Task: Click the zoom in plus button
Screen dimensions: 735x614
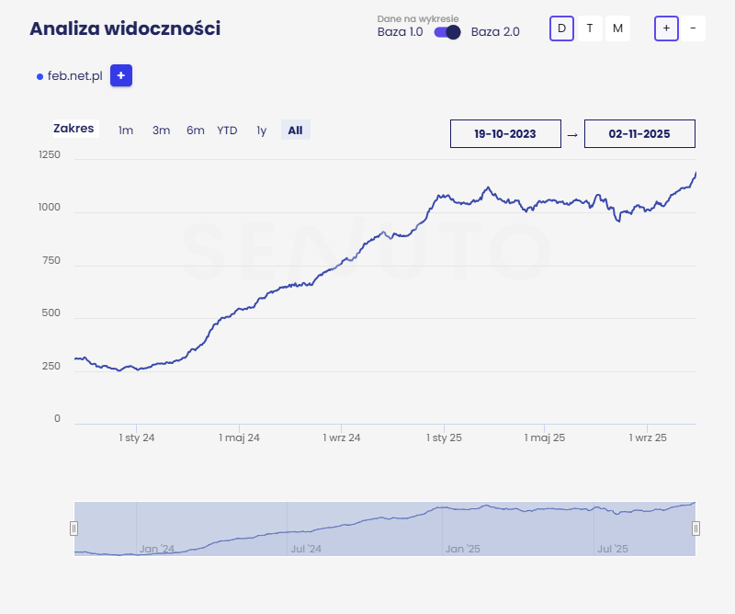Action: point(666,28)
